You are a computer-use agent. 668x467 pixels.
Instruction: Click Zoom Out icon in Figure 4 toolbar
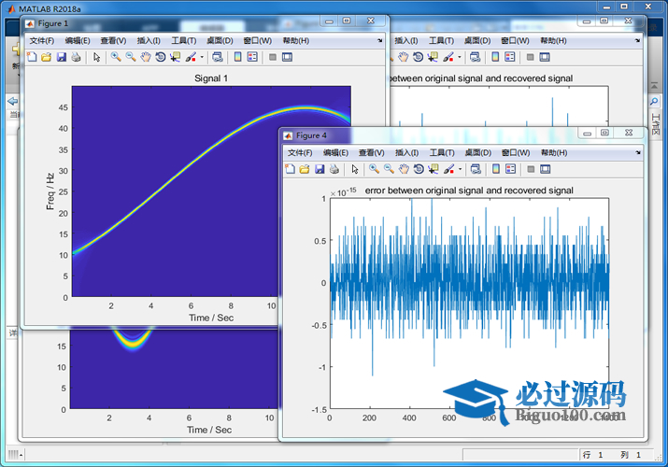[x=389, y=169]
